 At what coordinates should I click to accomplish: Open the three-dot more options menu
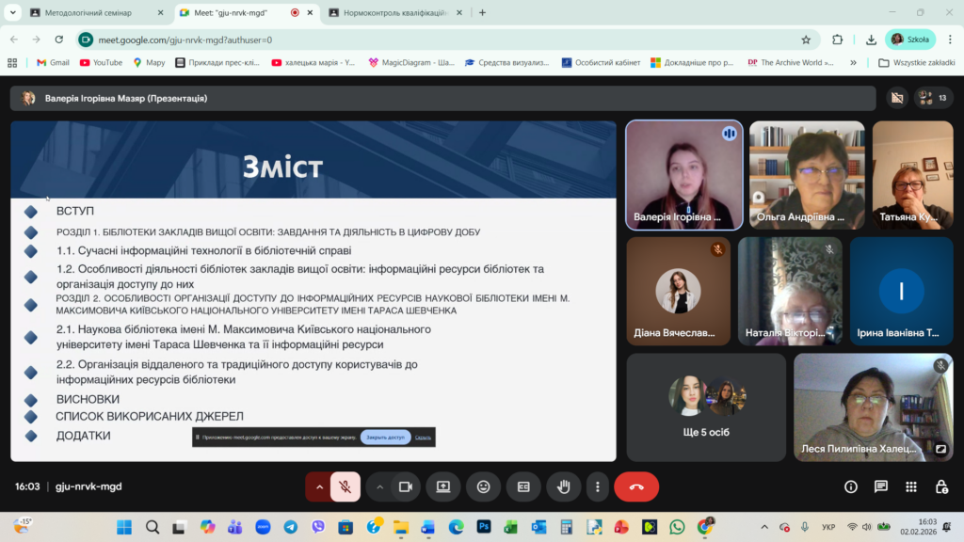coord(598,486)
